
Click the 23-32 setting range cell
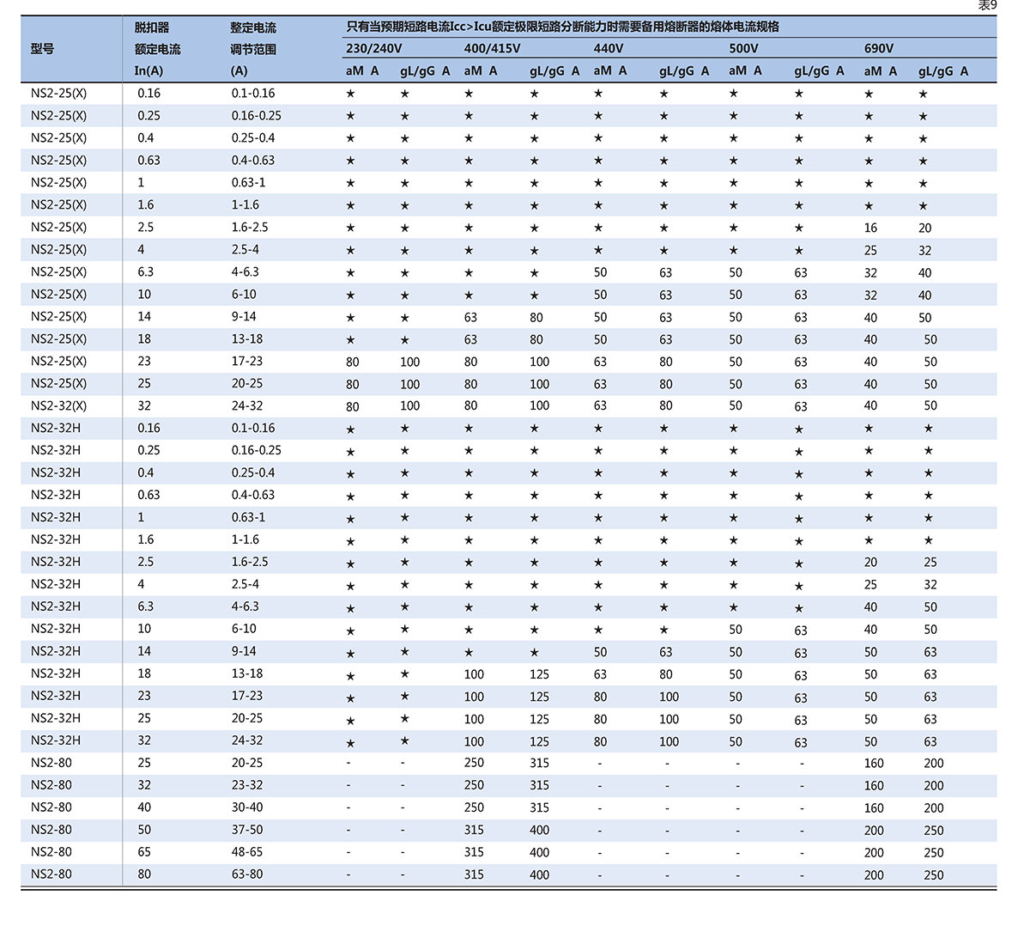point(247,785)
